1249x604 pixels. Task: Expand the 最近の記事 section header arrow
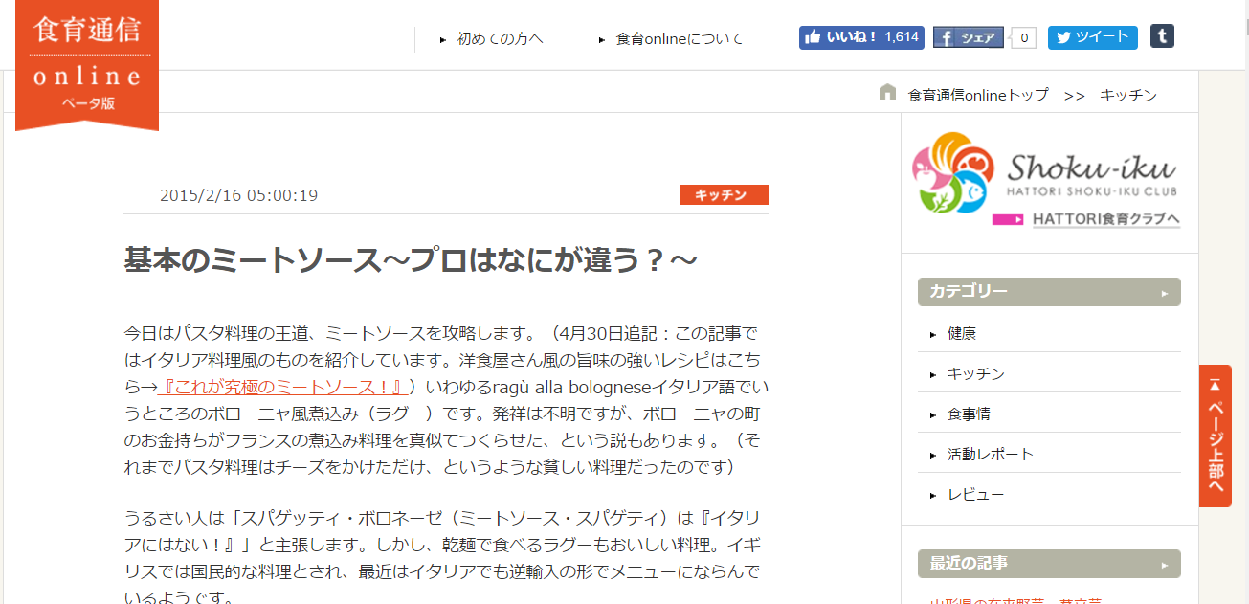[1165, 564]
